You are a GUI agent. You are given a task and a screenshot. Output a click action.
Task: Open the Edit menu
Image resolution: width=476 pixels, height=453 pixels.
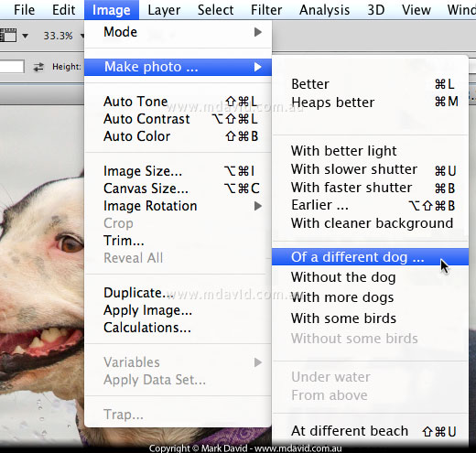coord(63,10)
